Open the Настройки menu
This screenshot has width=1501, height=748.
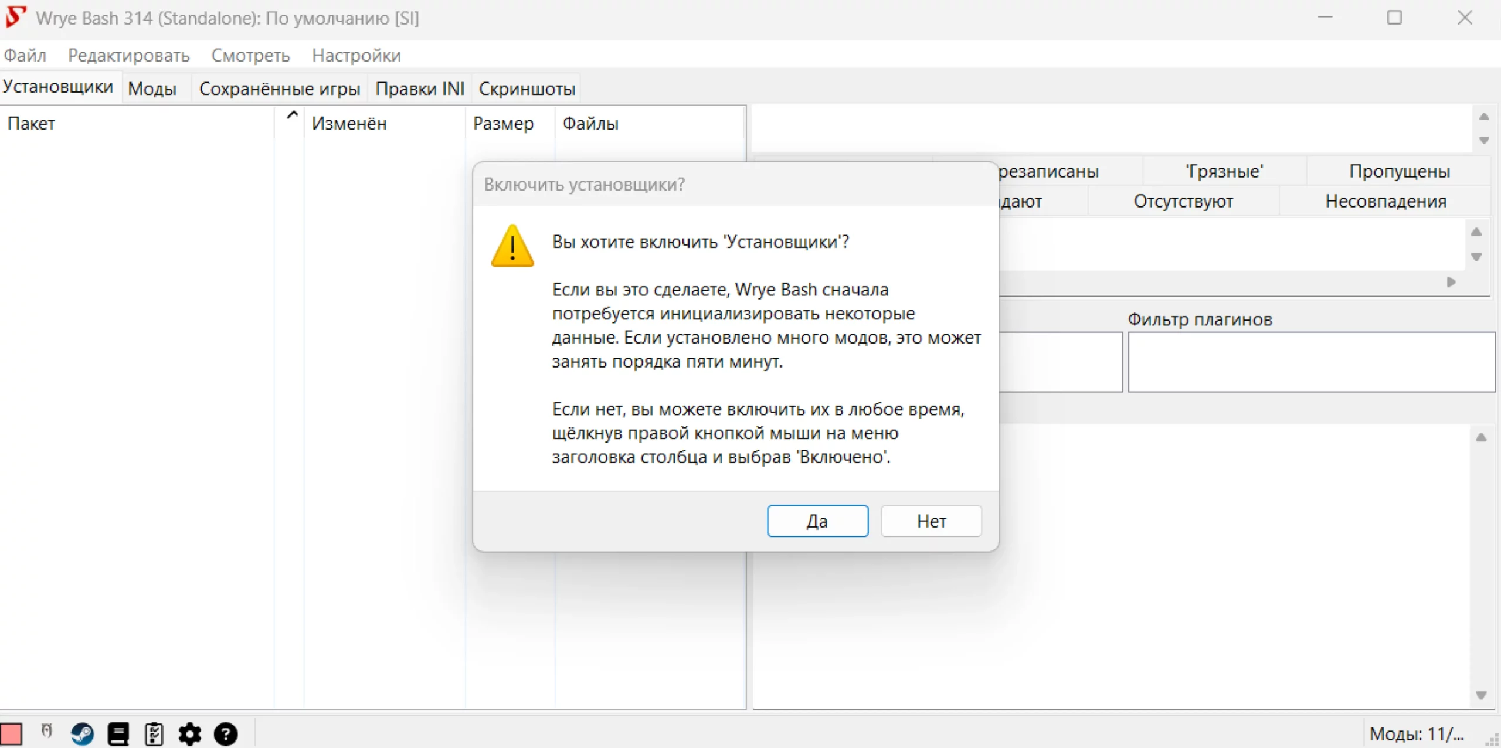coord(356,55)
